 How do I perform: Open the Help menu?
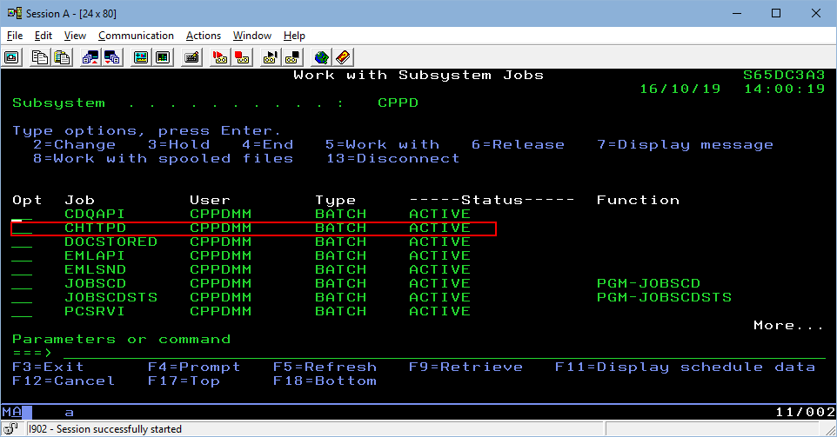pyautogui.click(x=294, y=36)
